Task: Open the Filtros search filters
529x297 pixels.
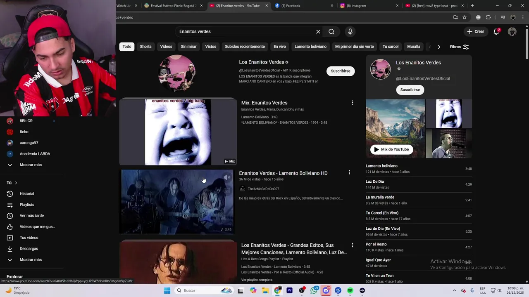Action: click(x=459, y=47)
